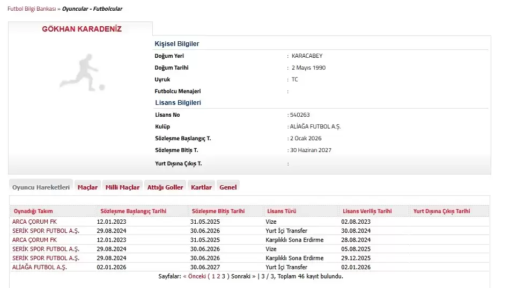
Task: Open the Futbol Bilgi Bankası breadcrumb link
Action: tap(31, 9)
